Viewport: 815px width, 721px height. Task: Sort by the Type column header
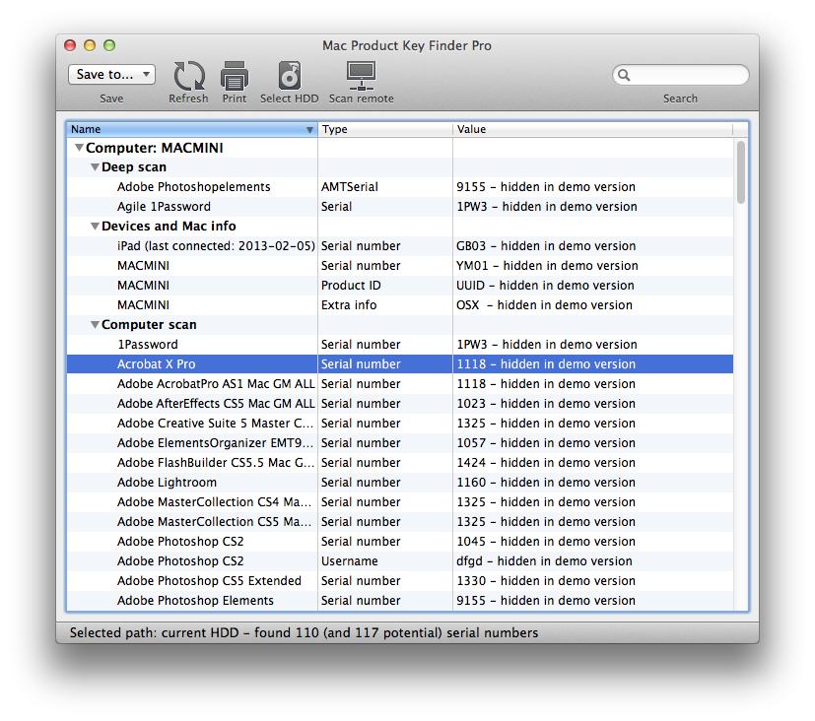pos(384,129)
